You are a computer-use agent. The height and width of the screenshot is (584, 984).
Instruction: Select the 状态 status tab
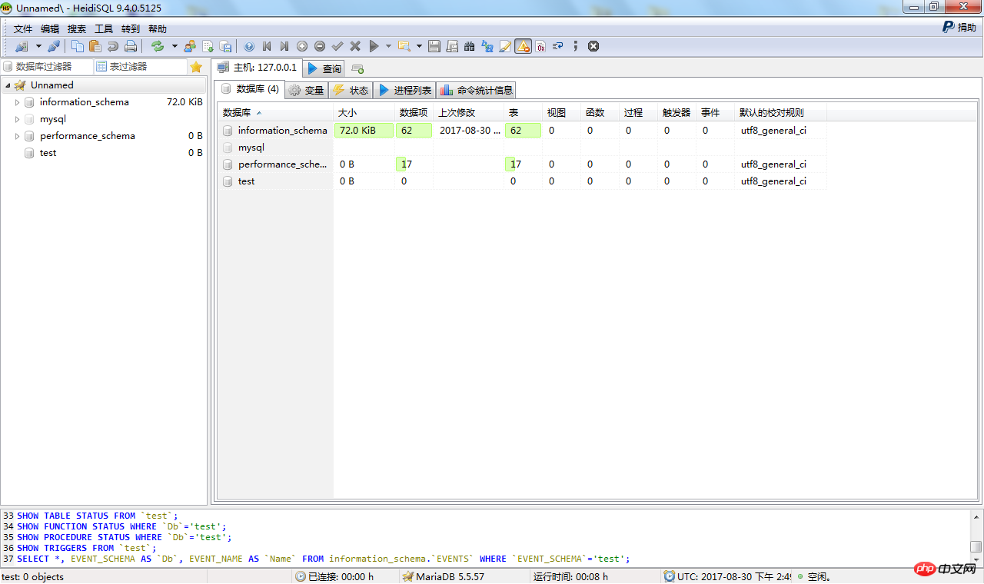pos(351,91)
